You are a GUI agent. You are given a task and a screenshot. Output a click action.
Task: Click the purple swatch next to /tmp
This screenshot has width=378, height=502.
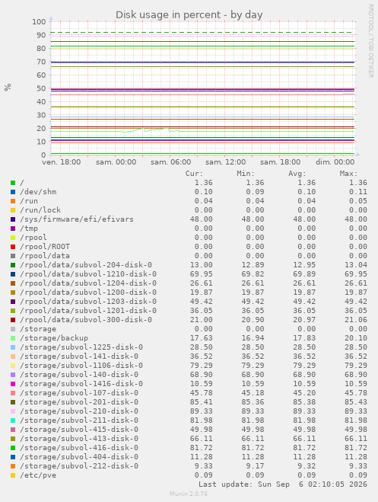pyautogui.click(x=13, y=229)
